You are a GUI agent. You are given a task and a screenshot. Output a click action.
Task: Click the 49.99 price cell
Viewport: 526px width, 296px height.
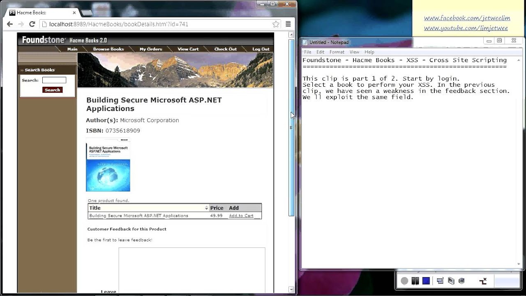click(x=216, y=215)
